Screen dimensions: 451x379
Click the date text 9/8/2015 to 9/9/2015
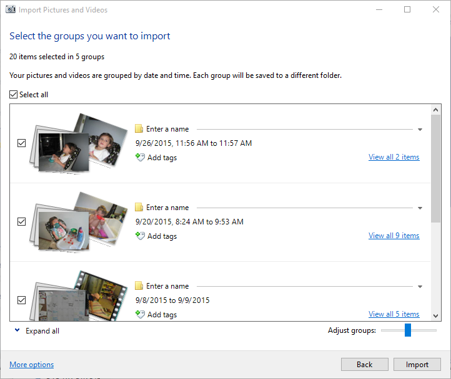tap(172, 300)
